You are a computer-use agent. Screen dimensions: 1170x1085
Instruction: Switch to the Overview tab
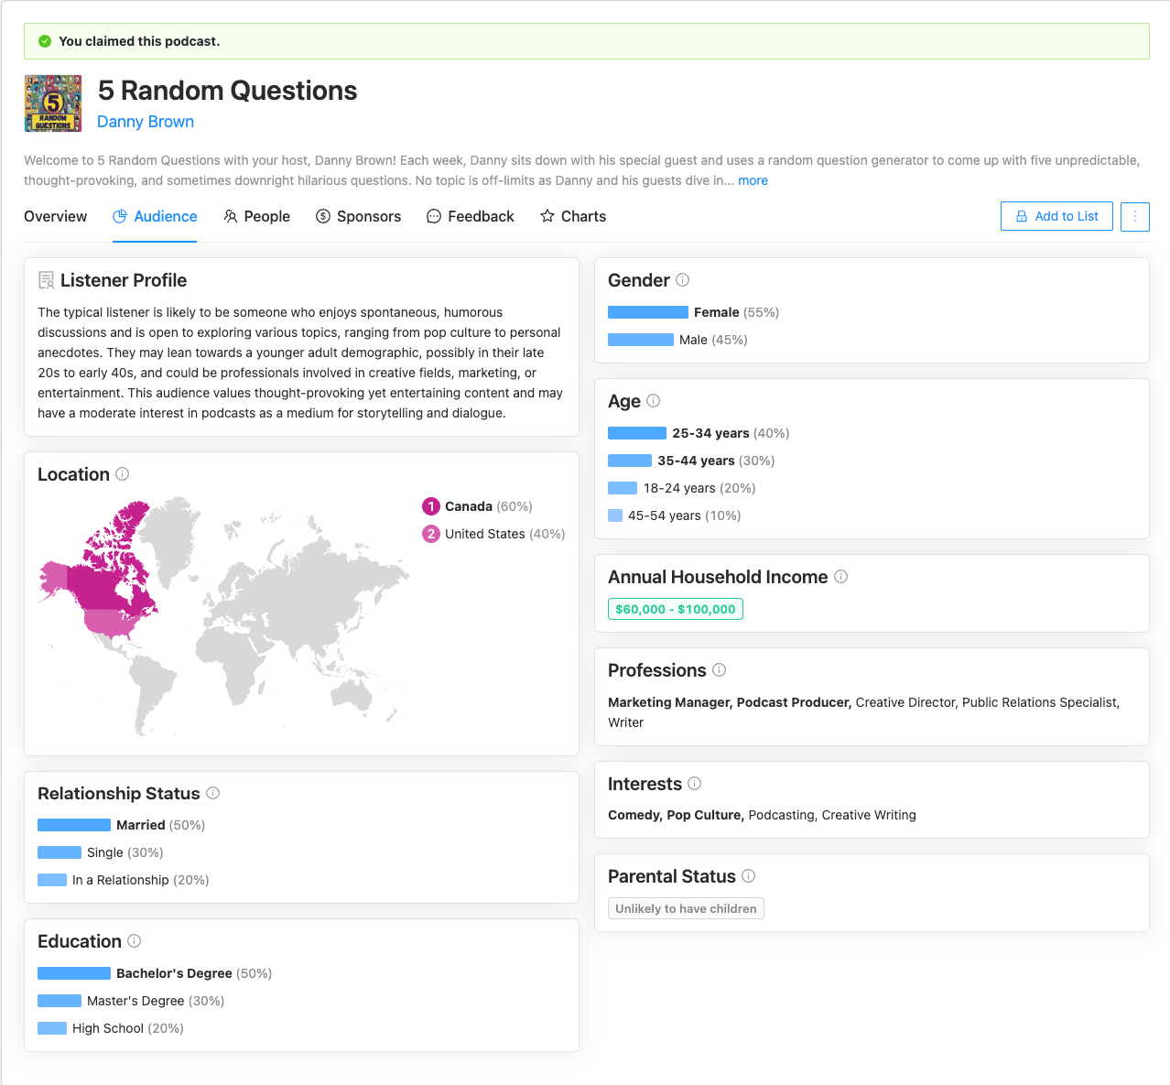pyautogui.click(x=56, y=216)
